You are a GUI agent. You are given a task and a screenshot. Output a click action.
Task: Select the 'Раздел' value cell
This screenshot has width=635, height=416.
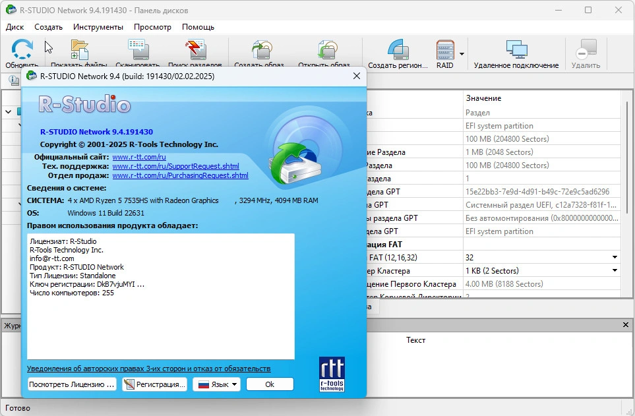click(542, 113)
